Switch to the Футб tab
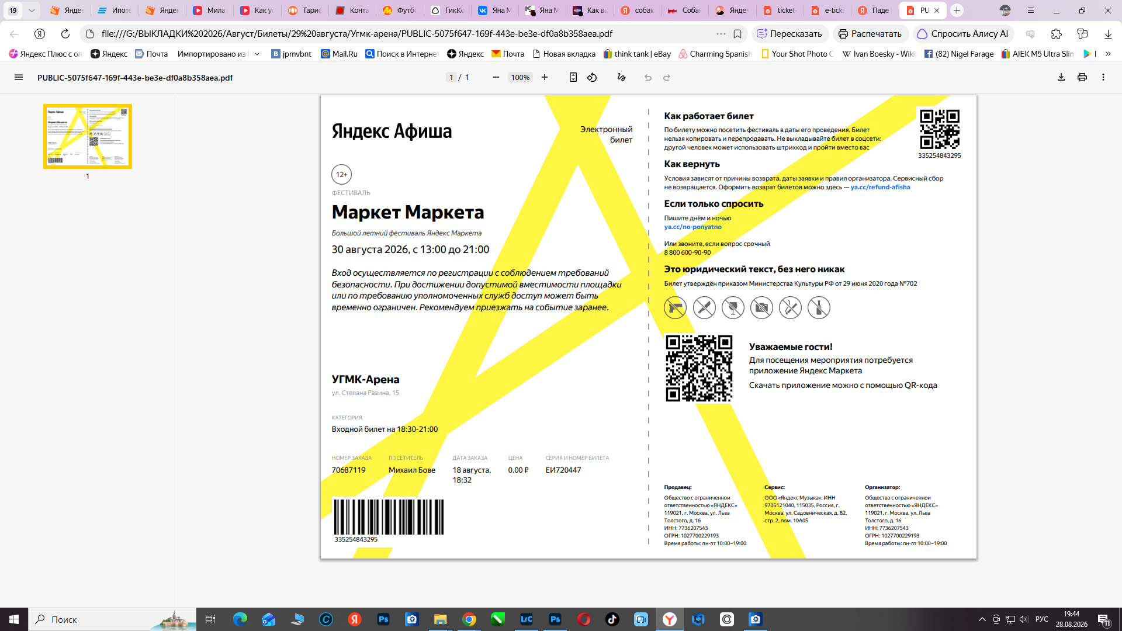Screen dimensions: 1122x631 [x=399, y=11]
